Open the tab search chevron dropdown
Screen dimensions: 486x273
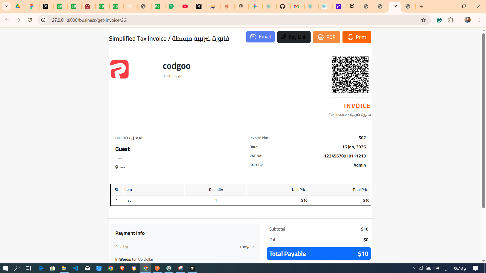click(x=6, y=6)
